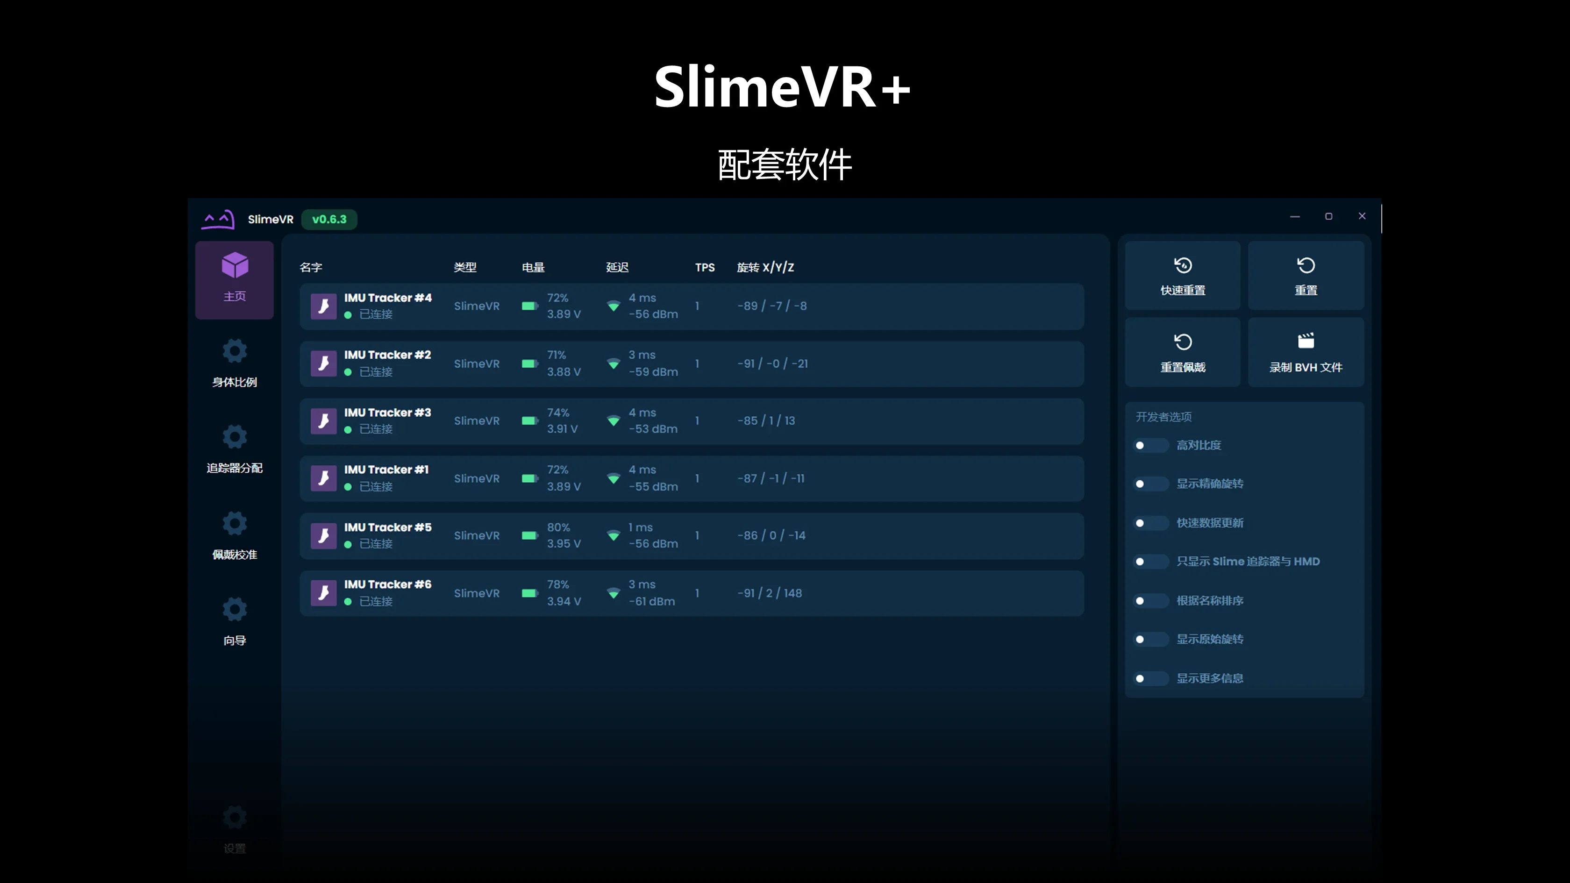The height and width of the screenshot is (883, 1570).
Task: Click the 类型 column header
Action: [x=465, y=268]
